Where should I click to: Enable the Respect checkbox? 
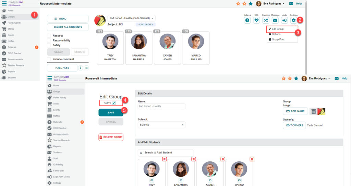click(x=49, y=36)
